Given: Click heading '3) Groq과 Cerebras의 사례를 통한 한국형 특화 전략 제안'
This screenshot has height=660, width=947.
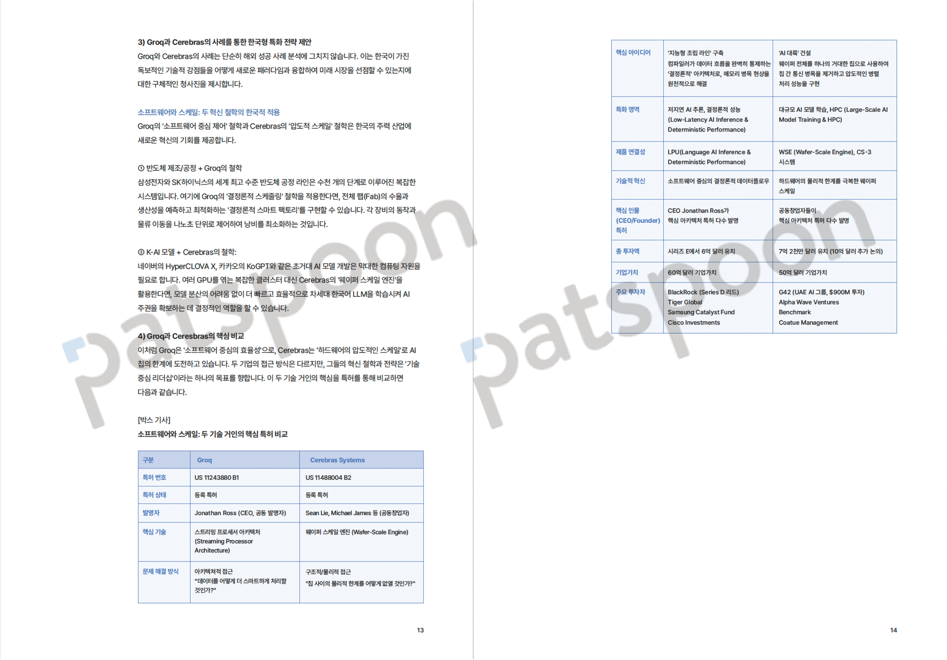Looking at the screenshot, I should click(x=225, y=42).
